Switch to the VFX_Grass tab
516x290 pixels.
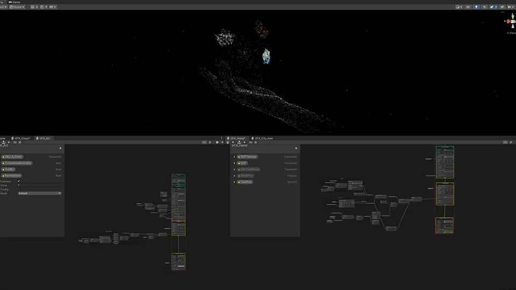[21, 139]
